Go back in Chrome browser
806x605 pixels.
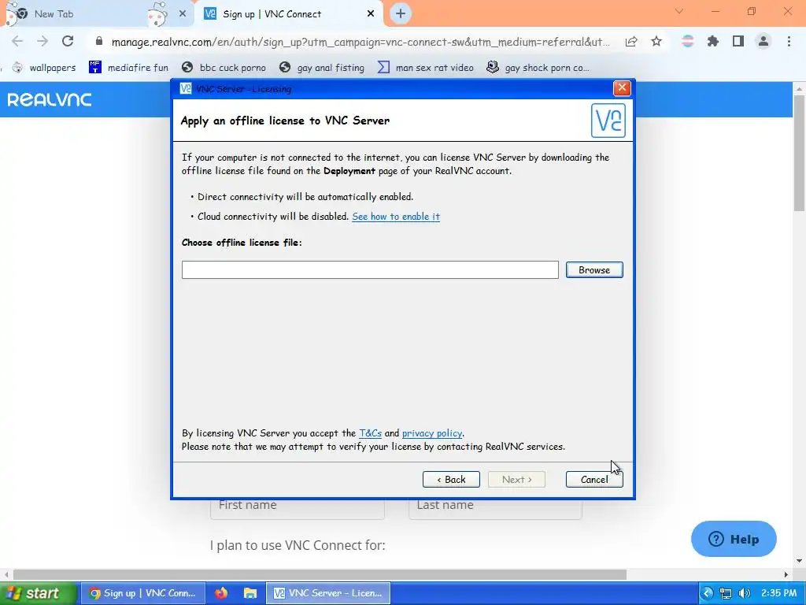pyautogui.click(x=17, y=41)
